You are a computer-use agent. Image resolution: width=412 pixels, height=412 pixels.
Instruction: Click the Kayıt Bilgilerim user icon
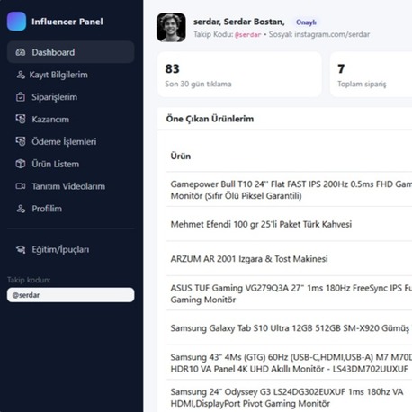tap(21, 75)
